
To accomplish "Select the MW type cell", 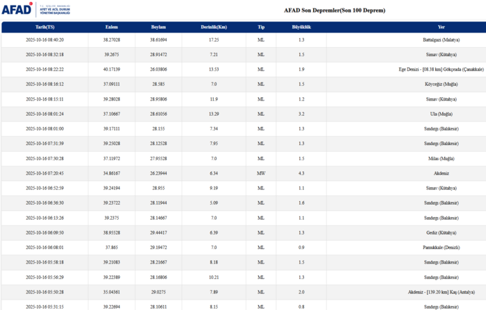I will pyautogui.click(x=261, y=173).
